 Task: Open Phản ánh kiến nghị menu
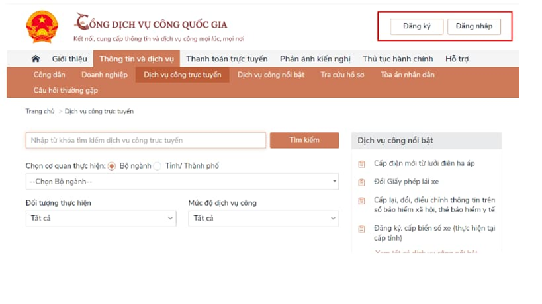pyautogui.click(x=315, y=59)
